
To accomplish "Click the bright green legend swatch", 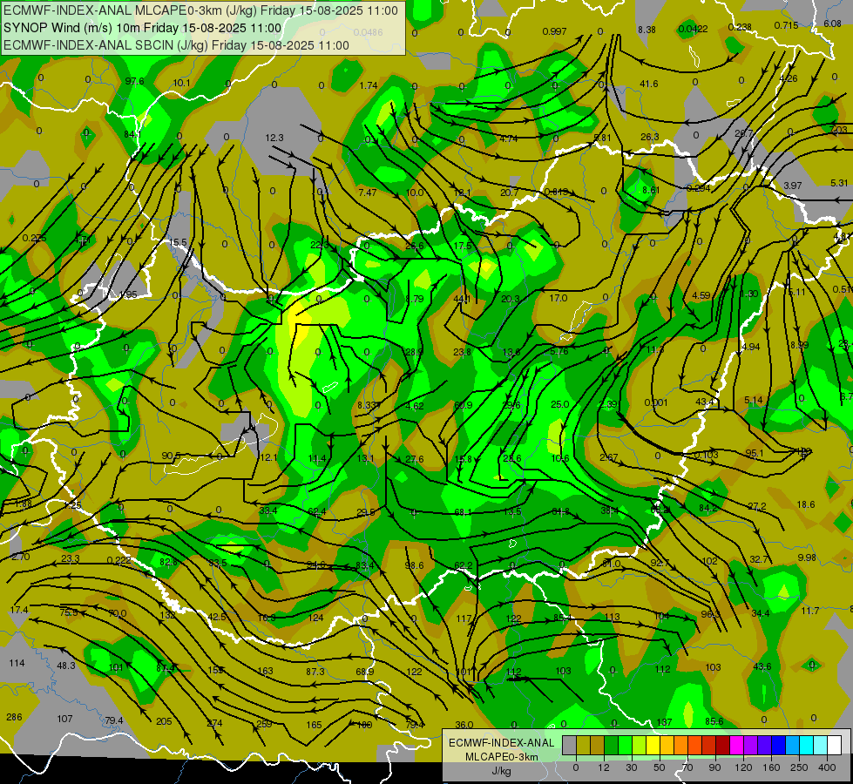I will pos(626,745).
